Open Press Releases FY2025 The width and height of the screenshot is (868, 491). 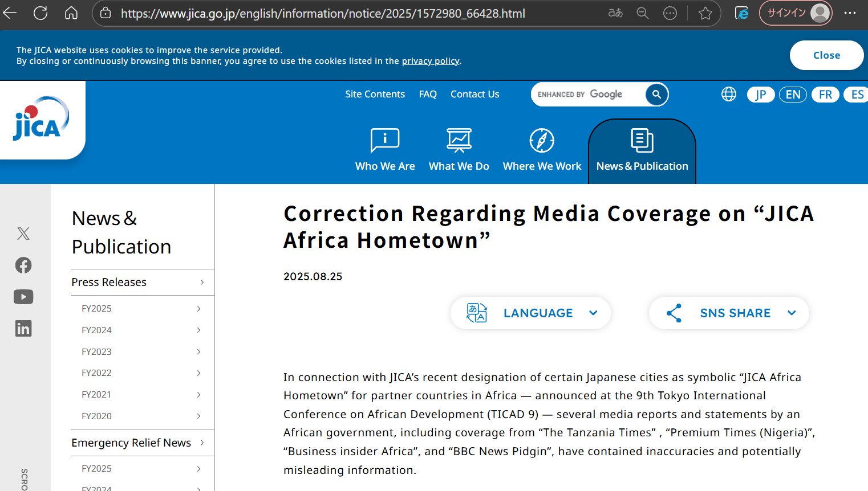tap(143, 309)
